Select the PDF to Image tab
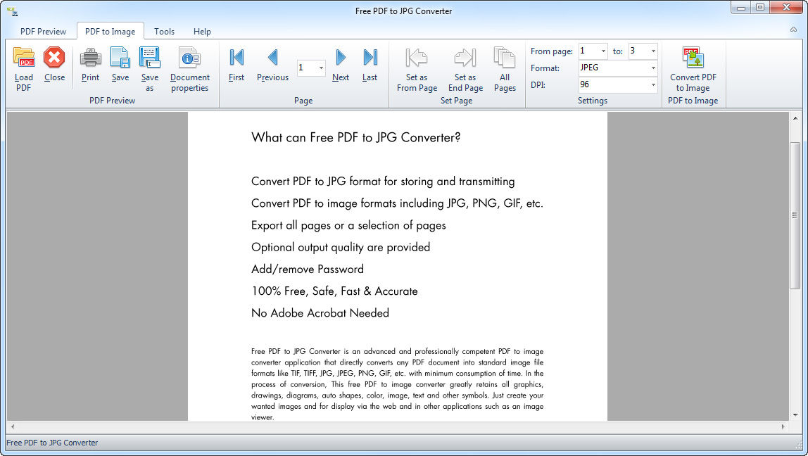Image resolution: width=808 pixels, height=456 pixels. tap(111, 32)
